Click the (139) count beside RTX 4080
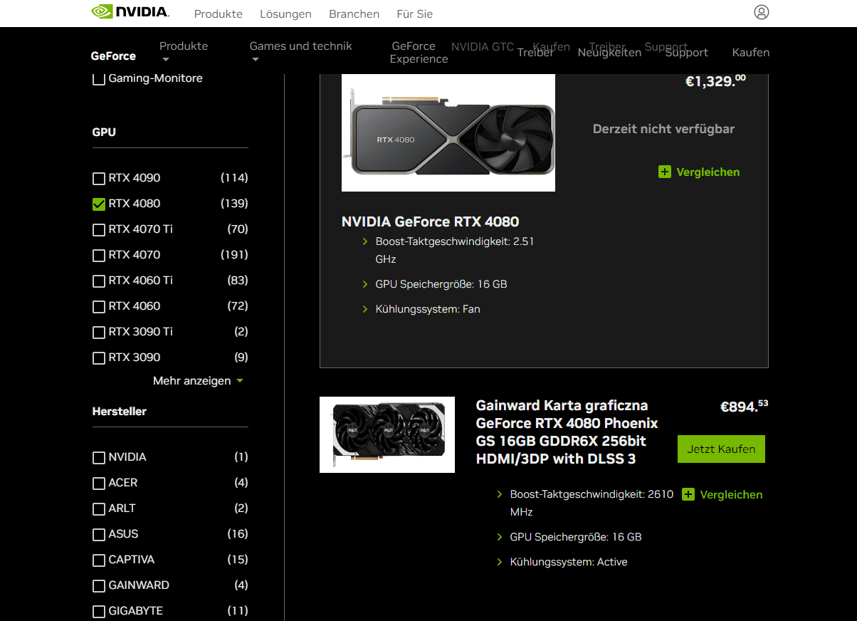Screen dimensions: 857x621 (x=234, y=204)
